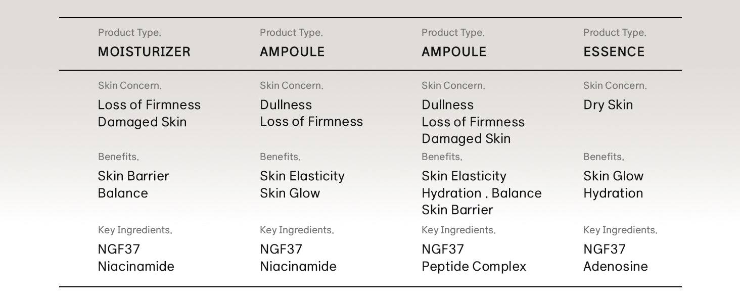The width and height of the screenshot is (740, 303).
Task: Click the AMPOULE heading in third column
Action: (454, 52)
